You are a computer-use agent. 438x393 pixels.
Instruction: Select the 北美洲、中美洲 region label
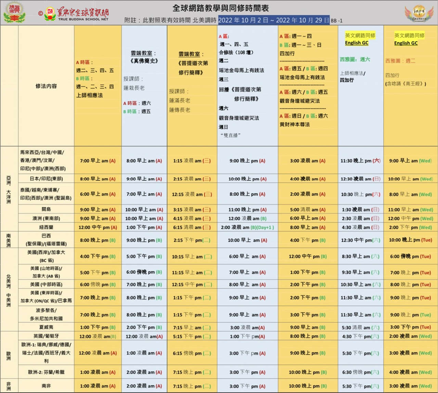click(x=9, y=290)
